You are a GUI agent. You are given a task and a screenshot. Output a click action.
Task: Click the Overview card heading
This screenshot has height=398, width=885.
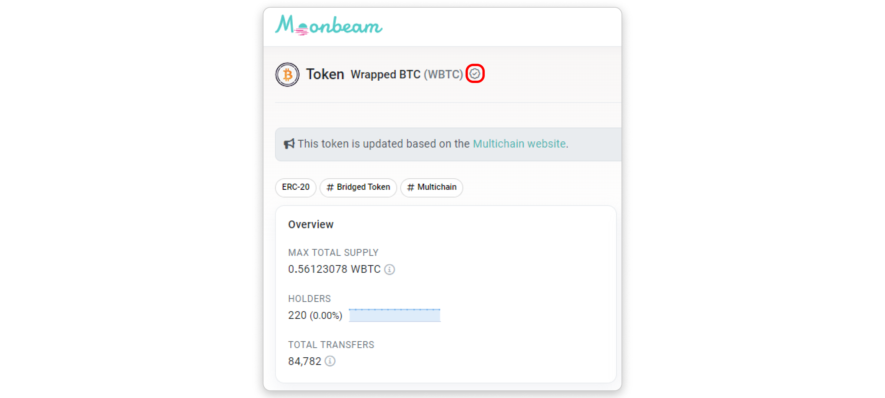pyautogui.click(x=311, y=224)
